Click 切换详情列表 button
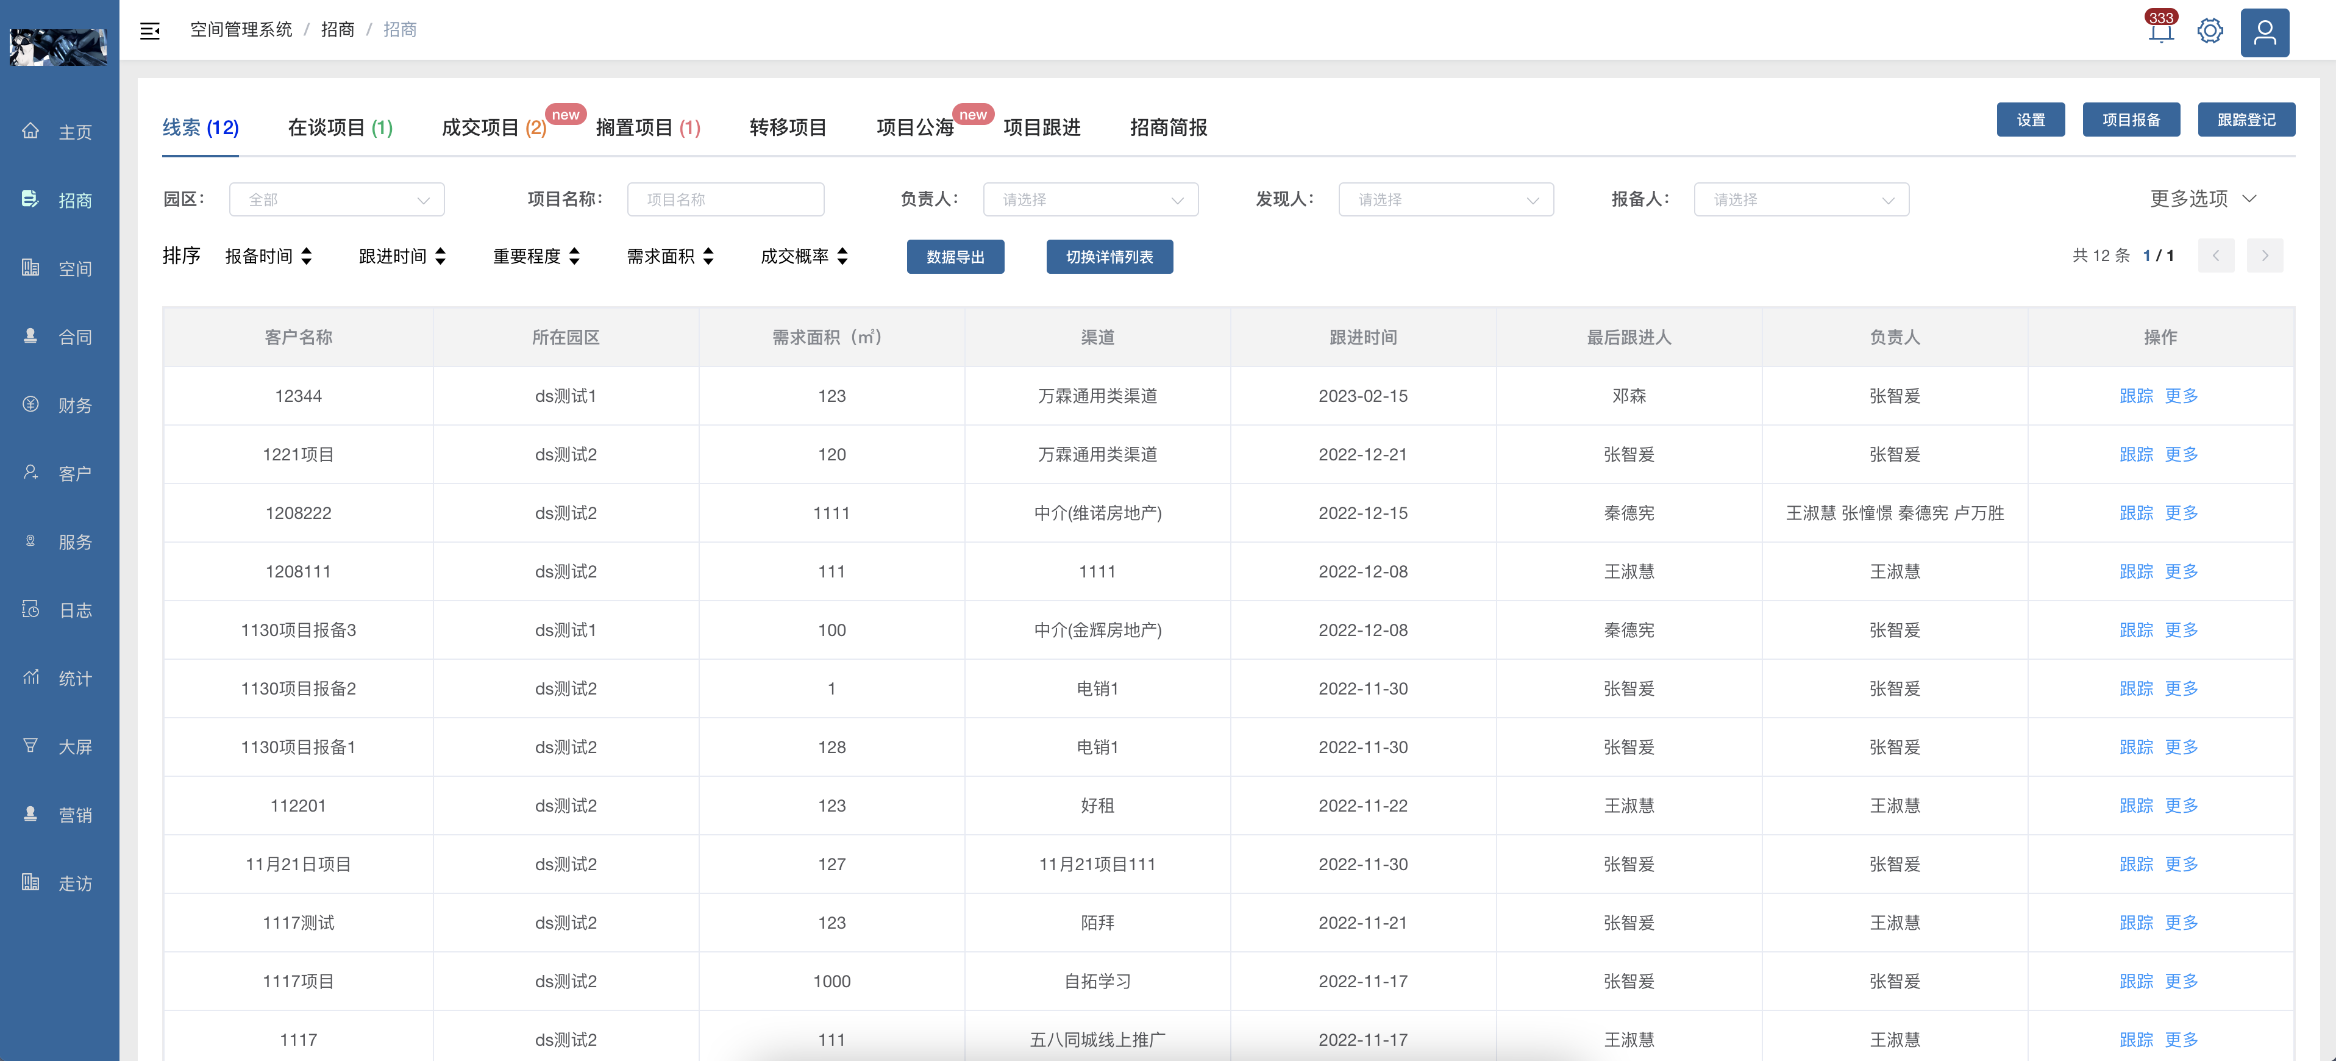 1109,257
